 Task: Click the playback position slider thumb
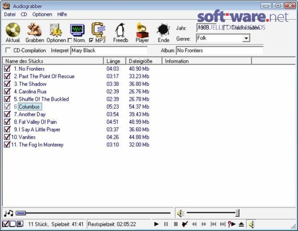click(x=21, y=213)
